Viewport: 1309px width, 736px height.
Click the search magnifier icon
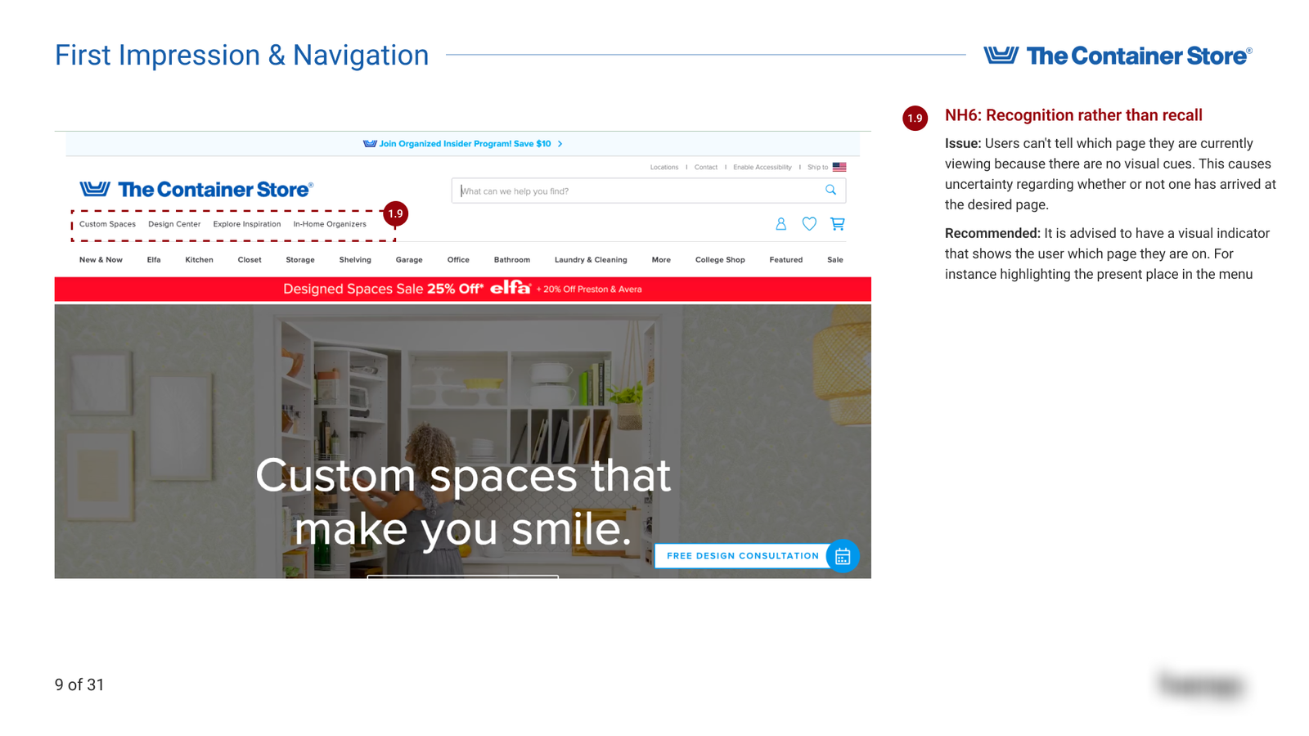(830, 191)
